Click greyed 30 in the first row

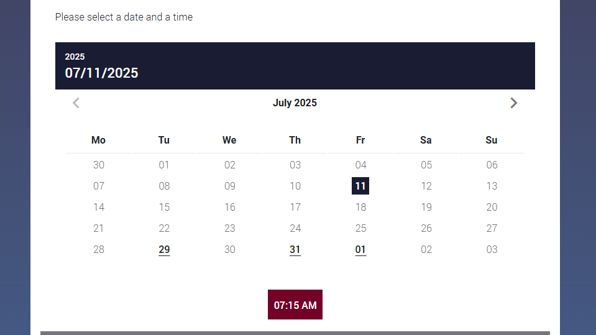tap(98, 165)
